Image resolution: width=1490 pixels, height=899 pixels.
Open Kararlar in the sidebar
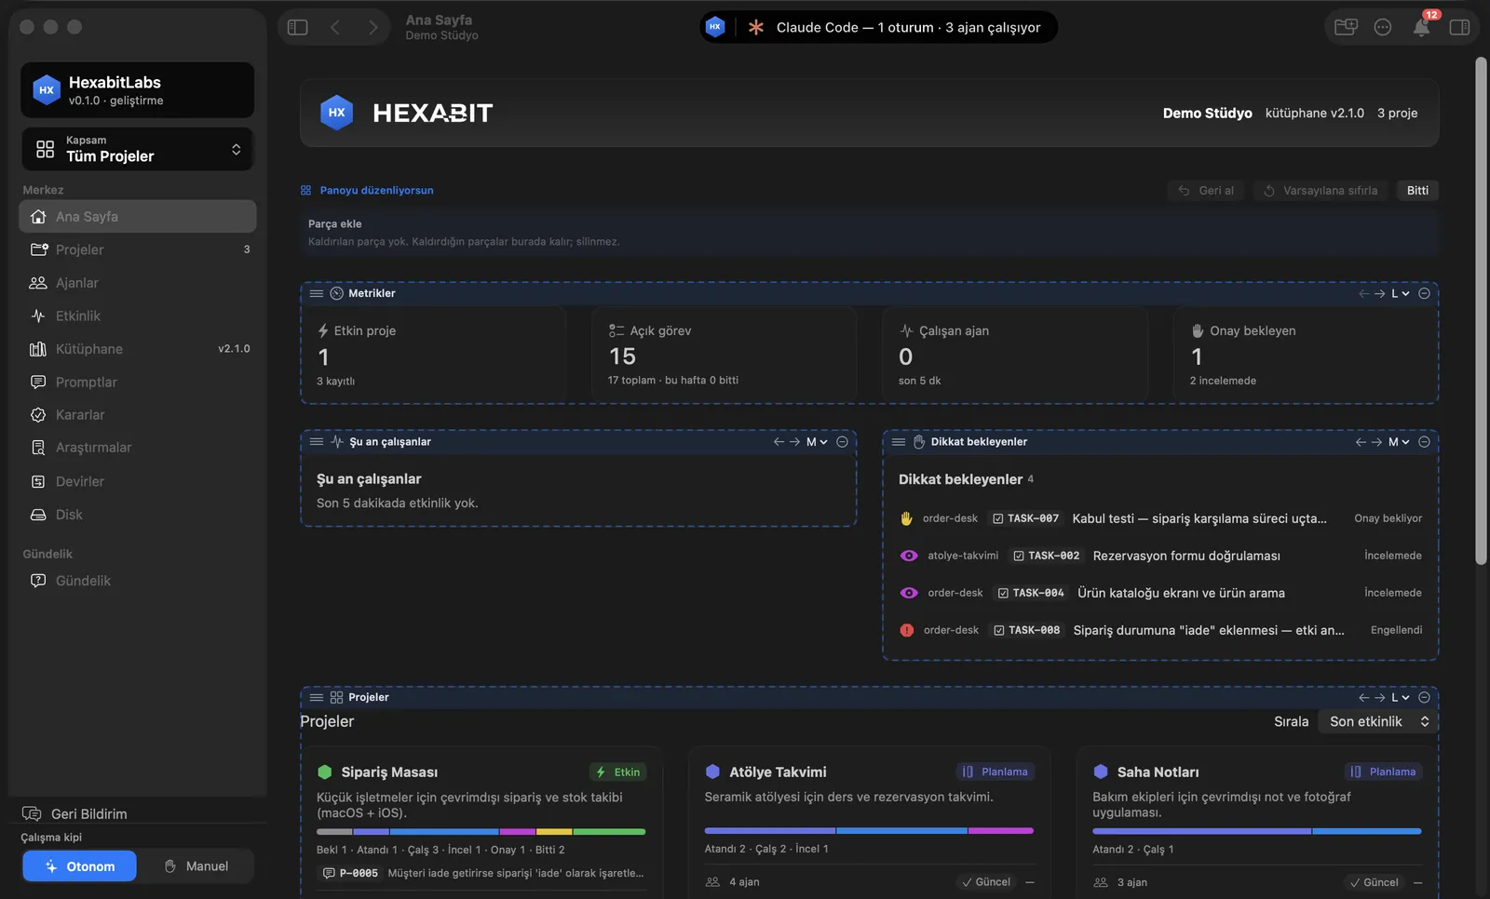pos(138,415)
